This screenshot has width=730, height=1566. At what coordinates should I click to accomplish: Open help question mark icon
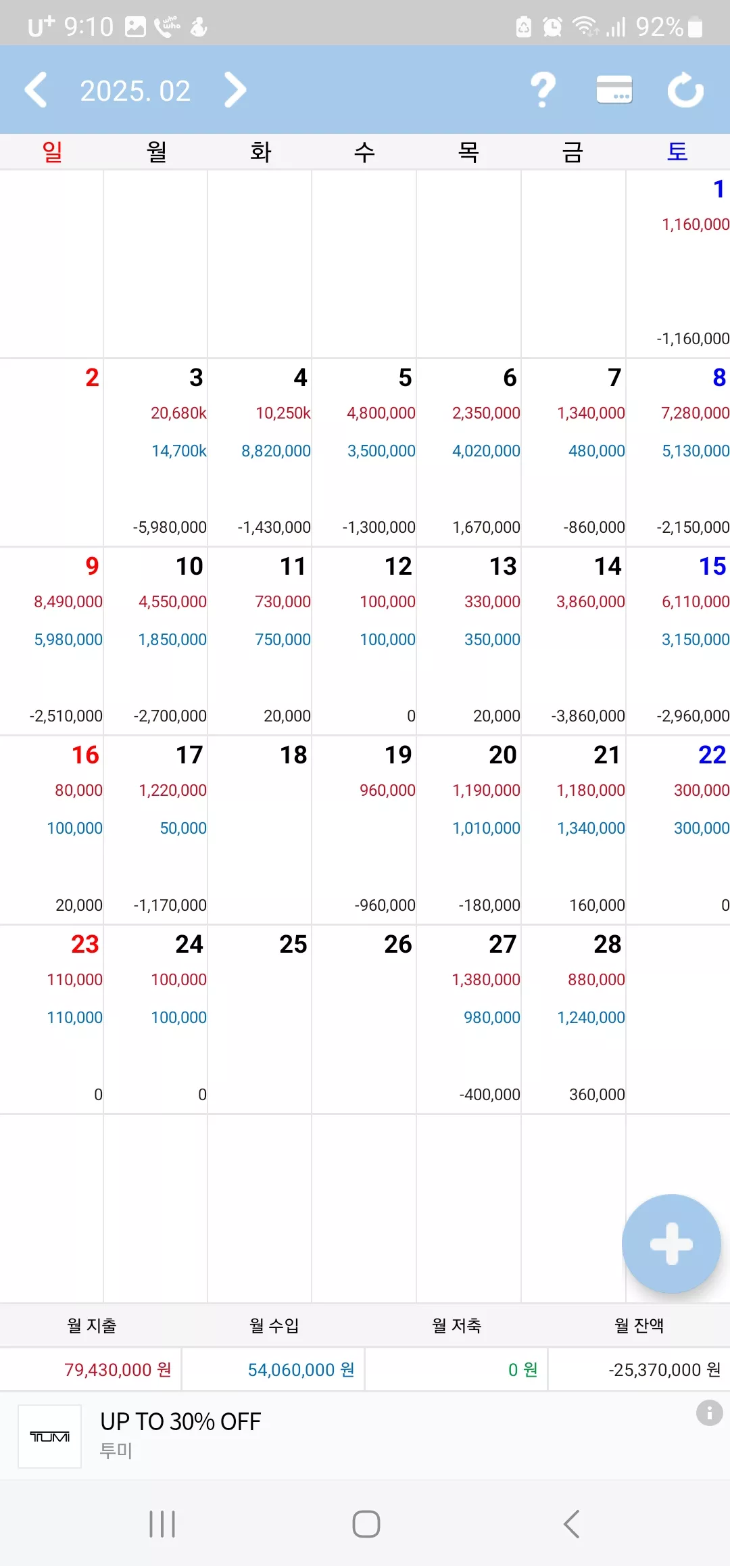click(543, 90)
